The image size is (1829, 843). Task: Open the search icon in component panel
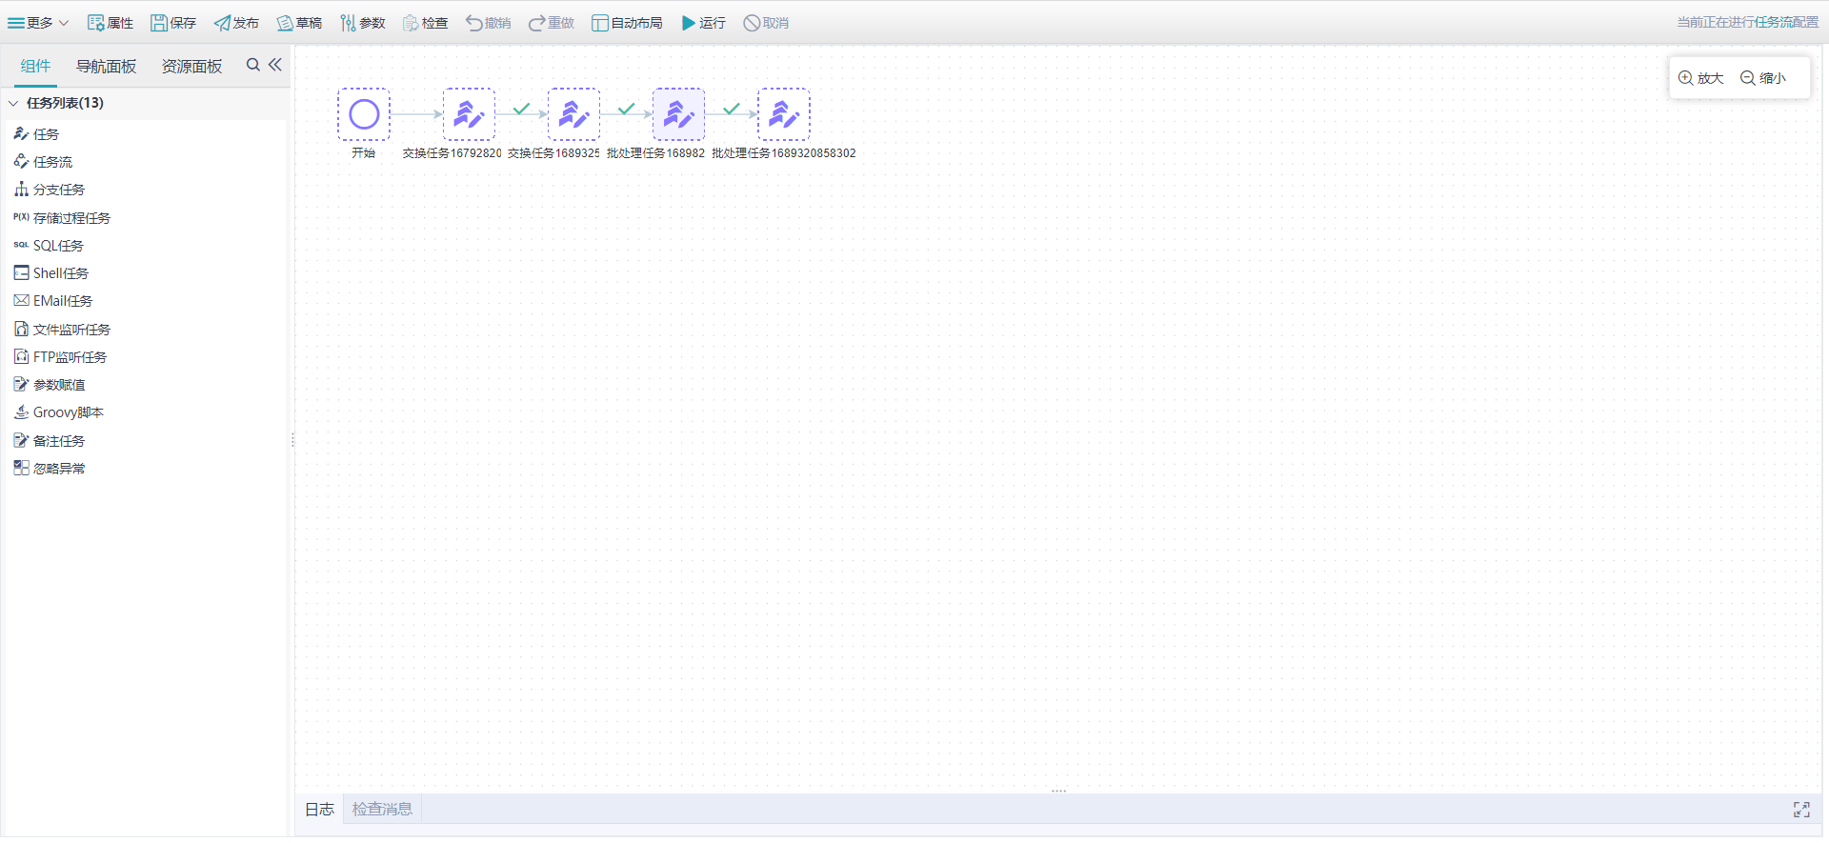pyautogui.click(x=252, y=65)
